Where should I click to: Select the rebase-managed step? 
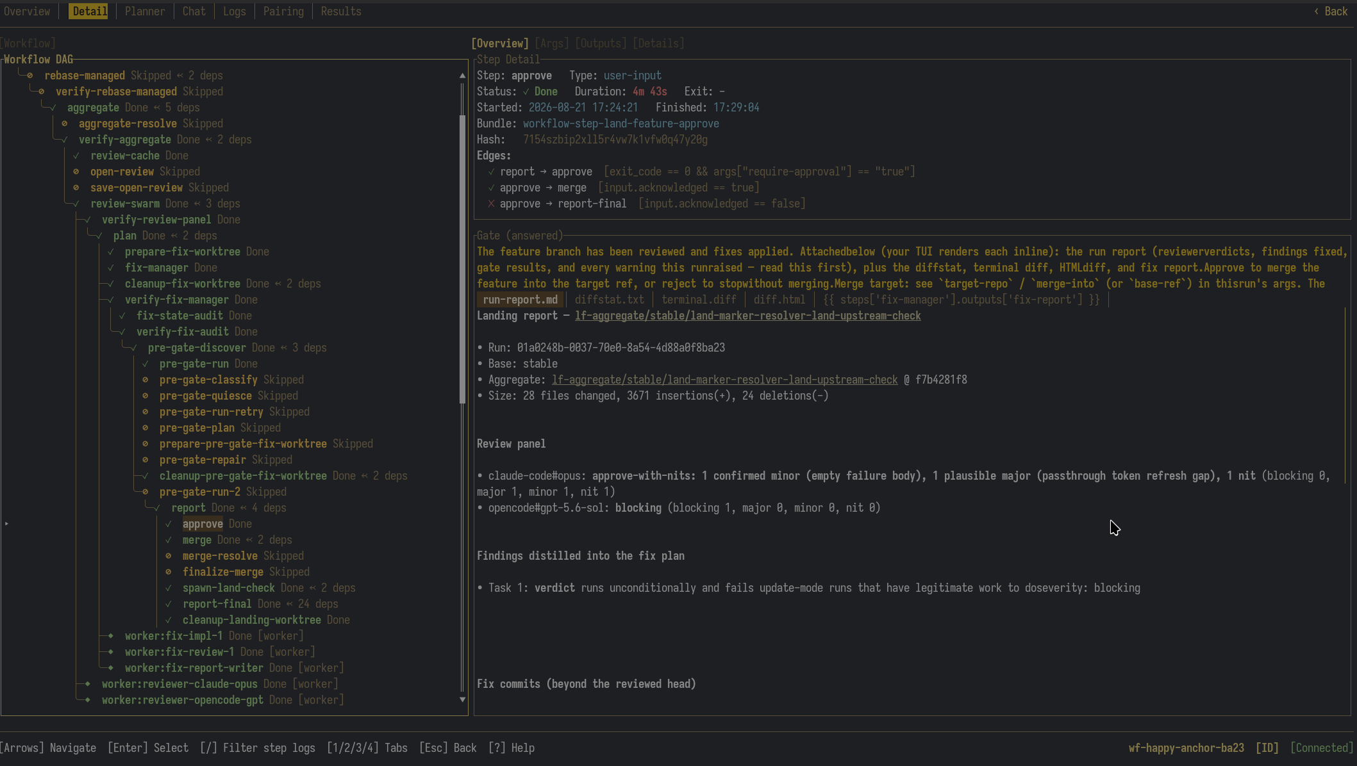[x=85, y=76]
